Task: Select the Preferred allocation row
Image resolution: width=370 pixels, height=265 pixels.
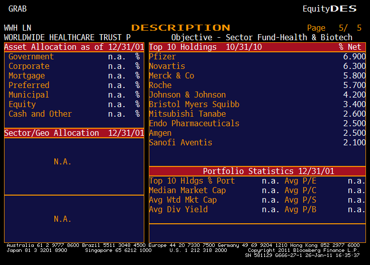Action: [x=74, y=85]
